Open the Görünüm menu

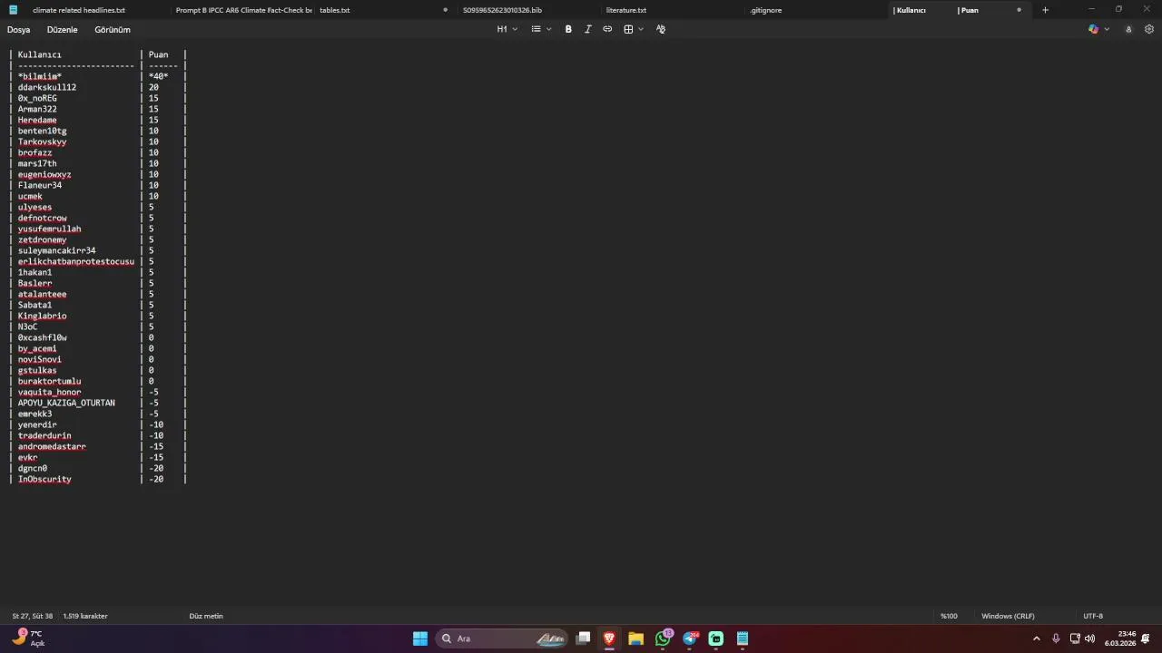pos(113,29)
